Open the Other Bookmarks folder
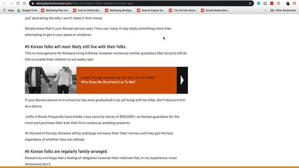 pyautogui.click(x=283, y=10)
